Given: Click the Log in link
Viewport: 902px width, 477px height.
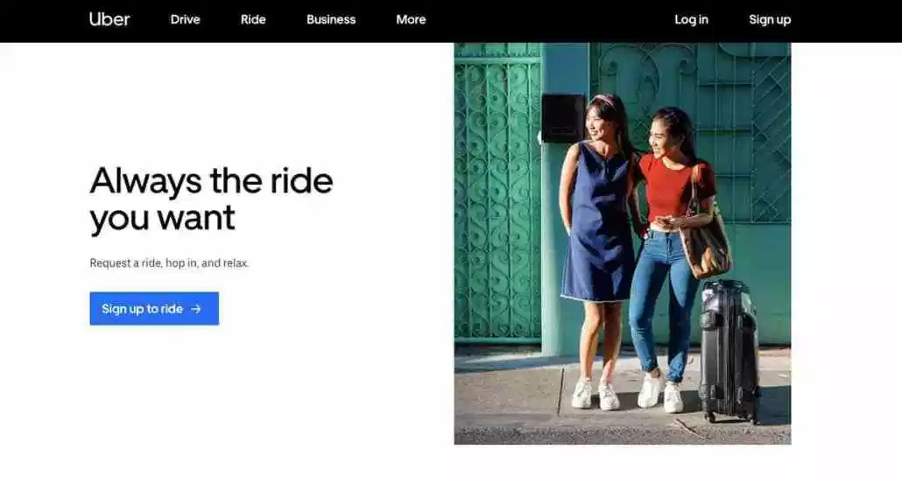Looking at the screenshot, I should click(691, 19).
